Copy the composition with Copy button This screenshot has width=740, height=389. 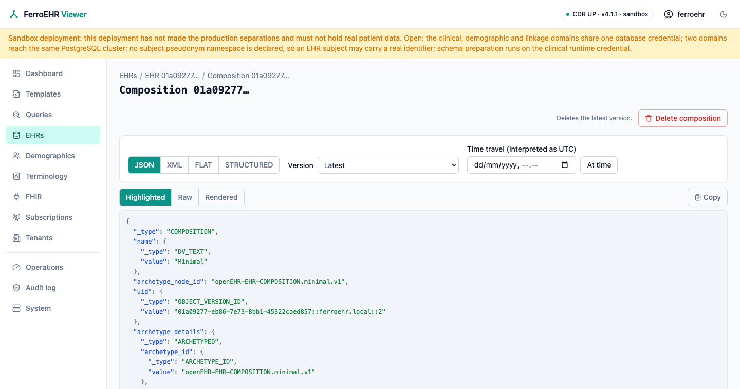(x=708, y=197)
